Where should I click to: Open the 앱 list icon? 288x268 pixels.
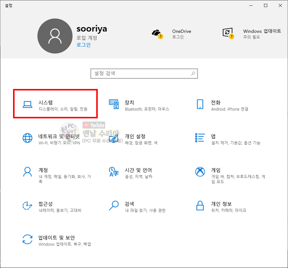200,138
